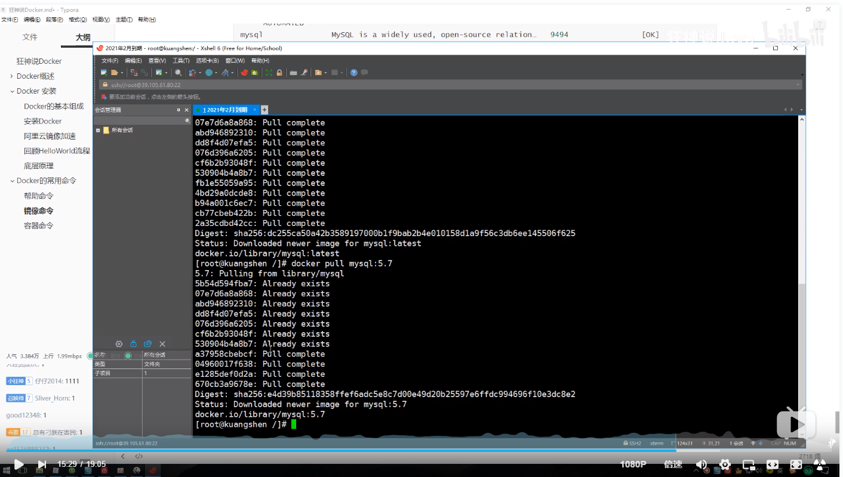This screenshot has width=843, height=477.
Task: Expand the 所有会话 tree node
Action: tap(98, 130)
